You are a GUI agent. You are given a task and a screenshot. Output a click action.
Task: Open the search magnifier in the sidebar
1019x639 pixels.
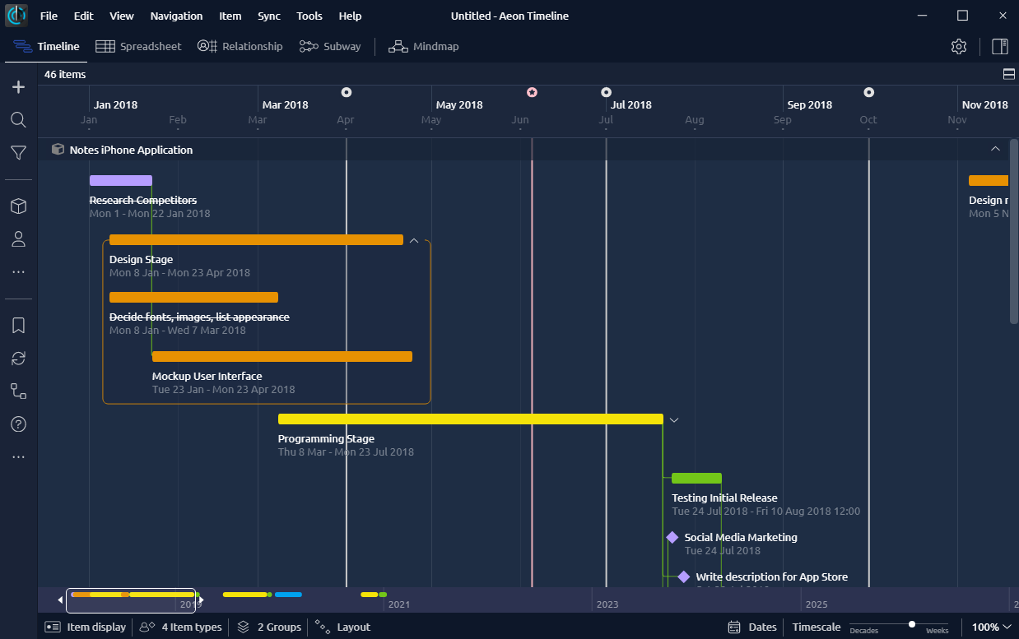[18, 120]
